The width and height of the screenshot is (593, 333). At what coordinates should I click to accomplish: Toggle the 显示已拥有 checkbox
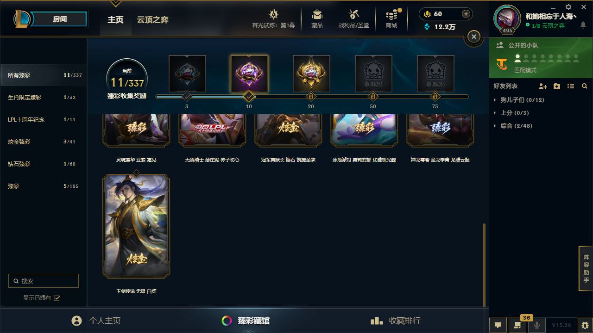coord(57,298)
